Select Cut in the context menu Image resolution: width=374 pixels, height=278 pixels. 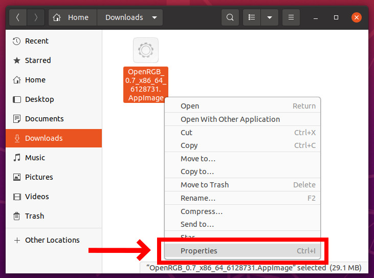click(x=243, y=133)
